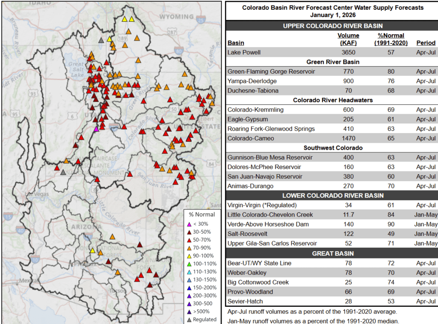Click the Salt-Roosevelt basin row

[x=332, y=234]
